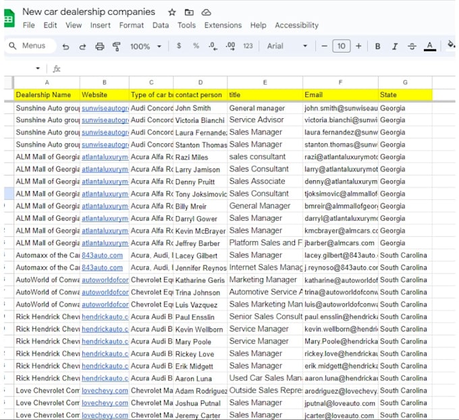Screen dimensions: 459x420
Task: Select the State header cell
Action: (x=405, y=95)
